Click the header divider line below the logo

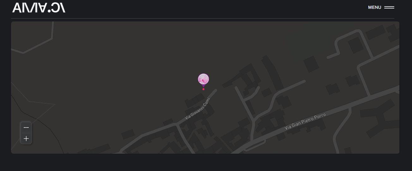click(203, 18)
